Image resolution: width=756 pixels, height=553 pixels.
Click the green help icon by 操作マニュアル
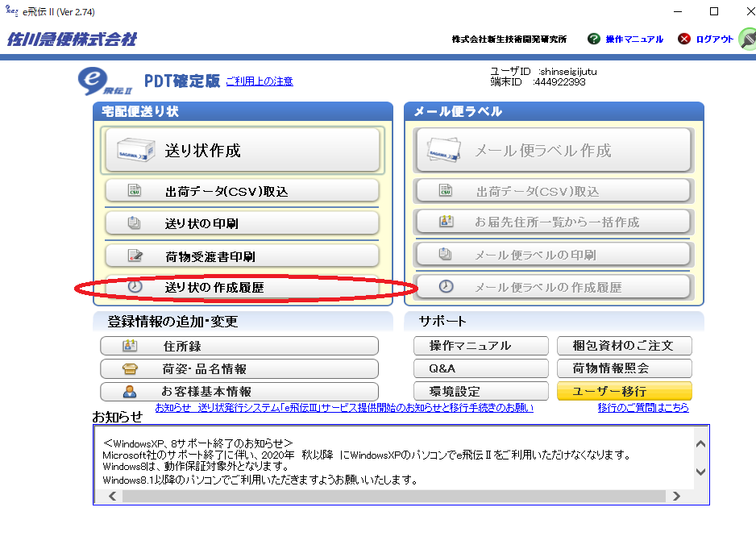594,39
